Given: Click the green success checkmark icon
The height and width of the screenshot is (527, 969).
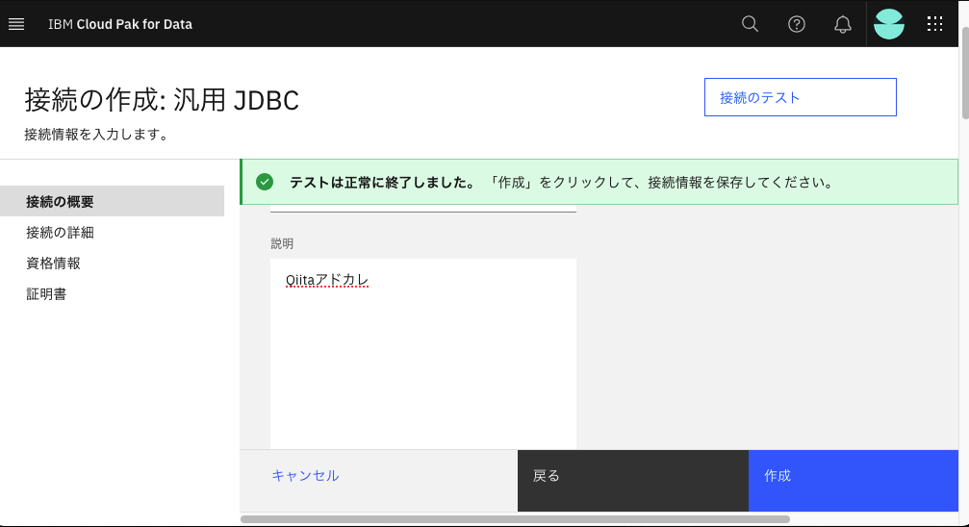Looking at the screenshot, I should click(x=265, y=182).
